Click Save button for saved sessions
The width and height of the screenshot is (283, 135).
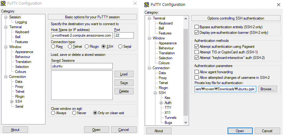(x=124, y=83)
